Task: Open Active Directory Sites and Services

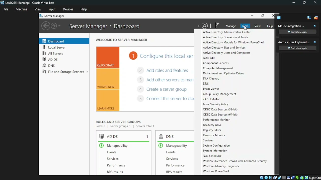Action: point(224,47)
